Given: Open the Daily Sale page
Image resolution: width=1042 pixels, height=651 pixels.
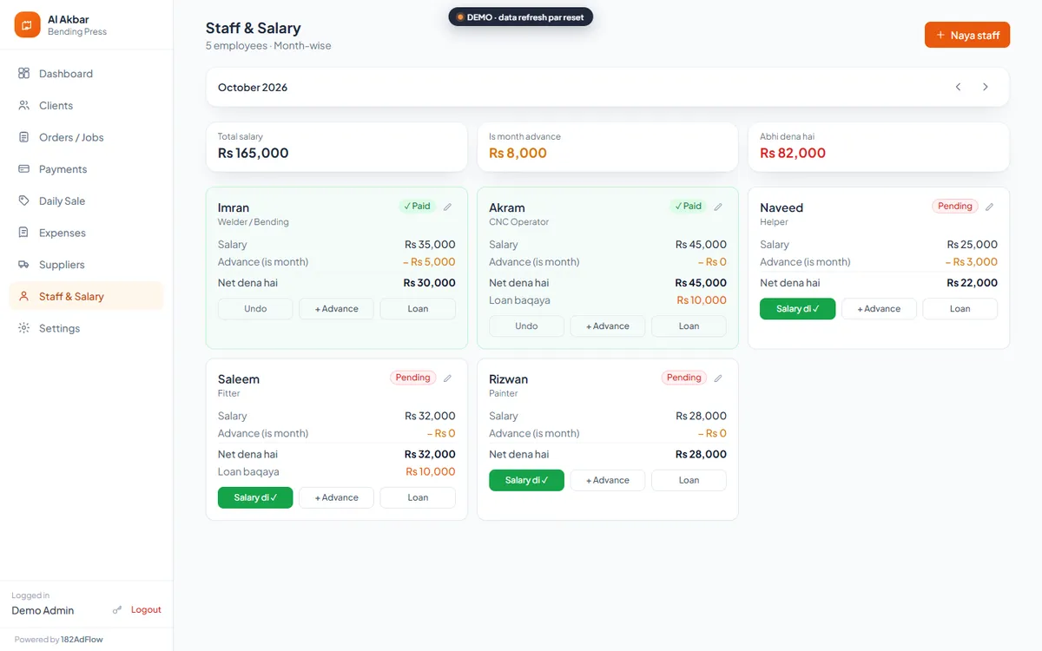Looking at the screenshot, I should point(86,201).
